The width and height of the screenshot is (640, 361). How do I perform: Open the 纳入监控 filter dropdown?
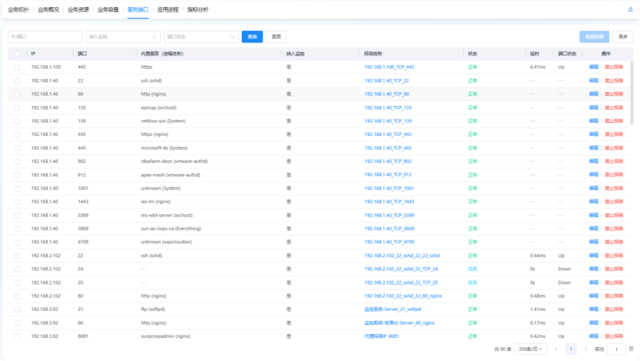[123, 37]
